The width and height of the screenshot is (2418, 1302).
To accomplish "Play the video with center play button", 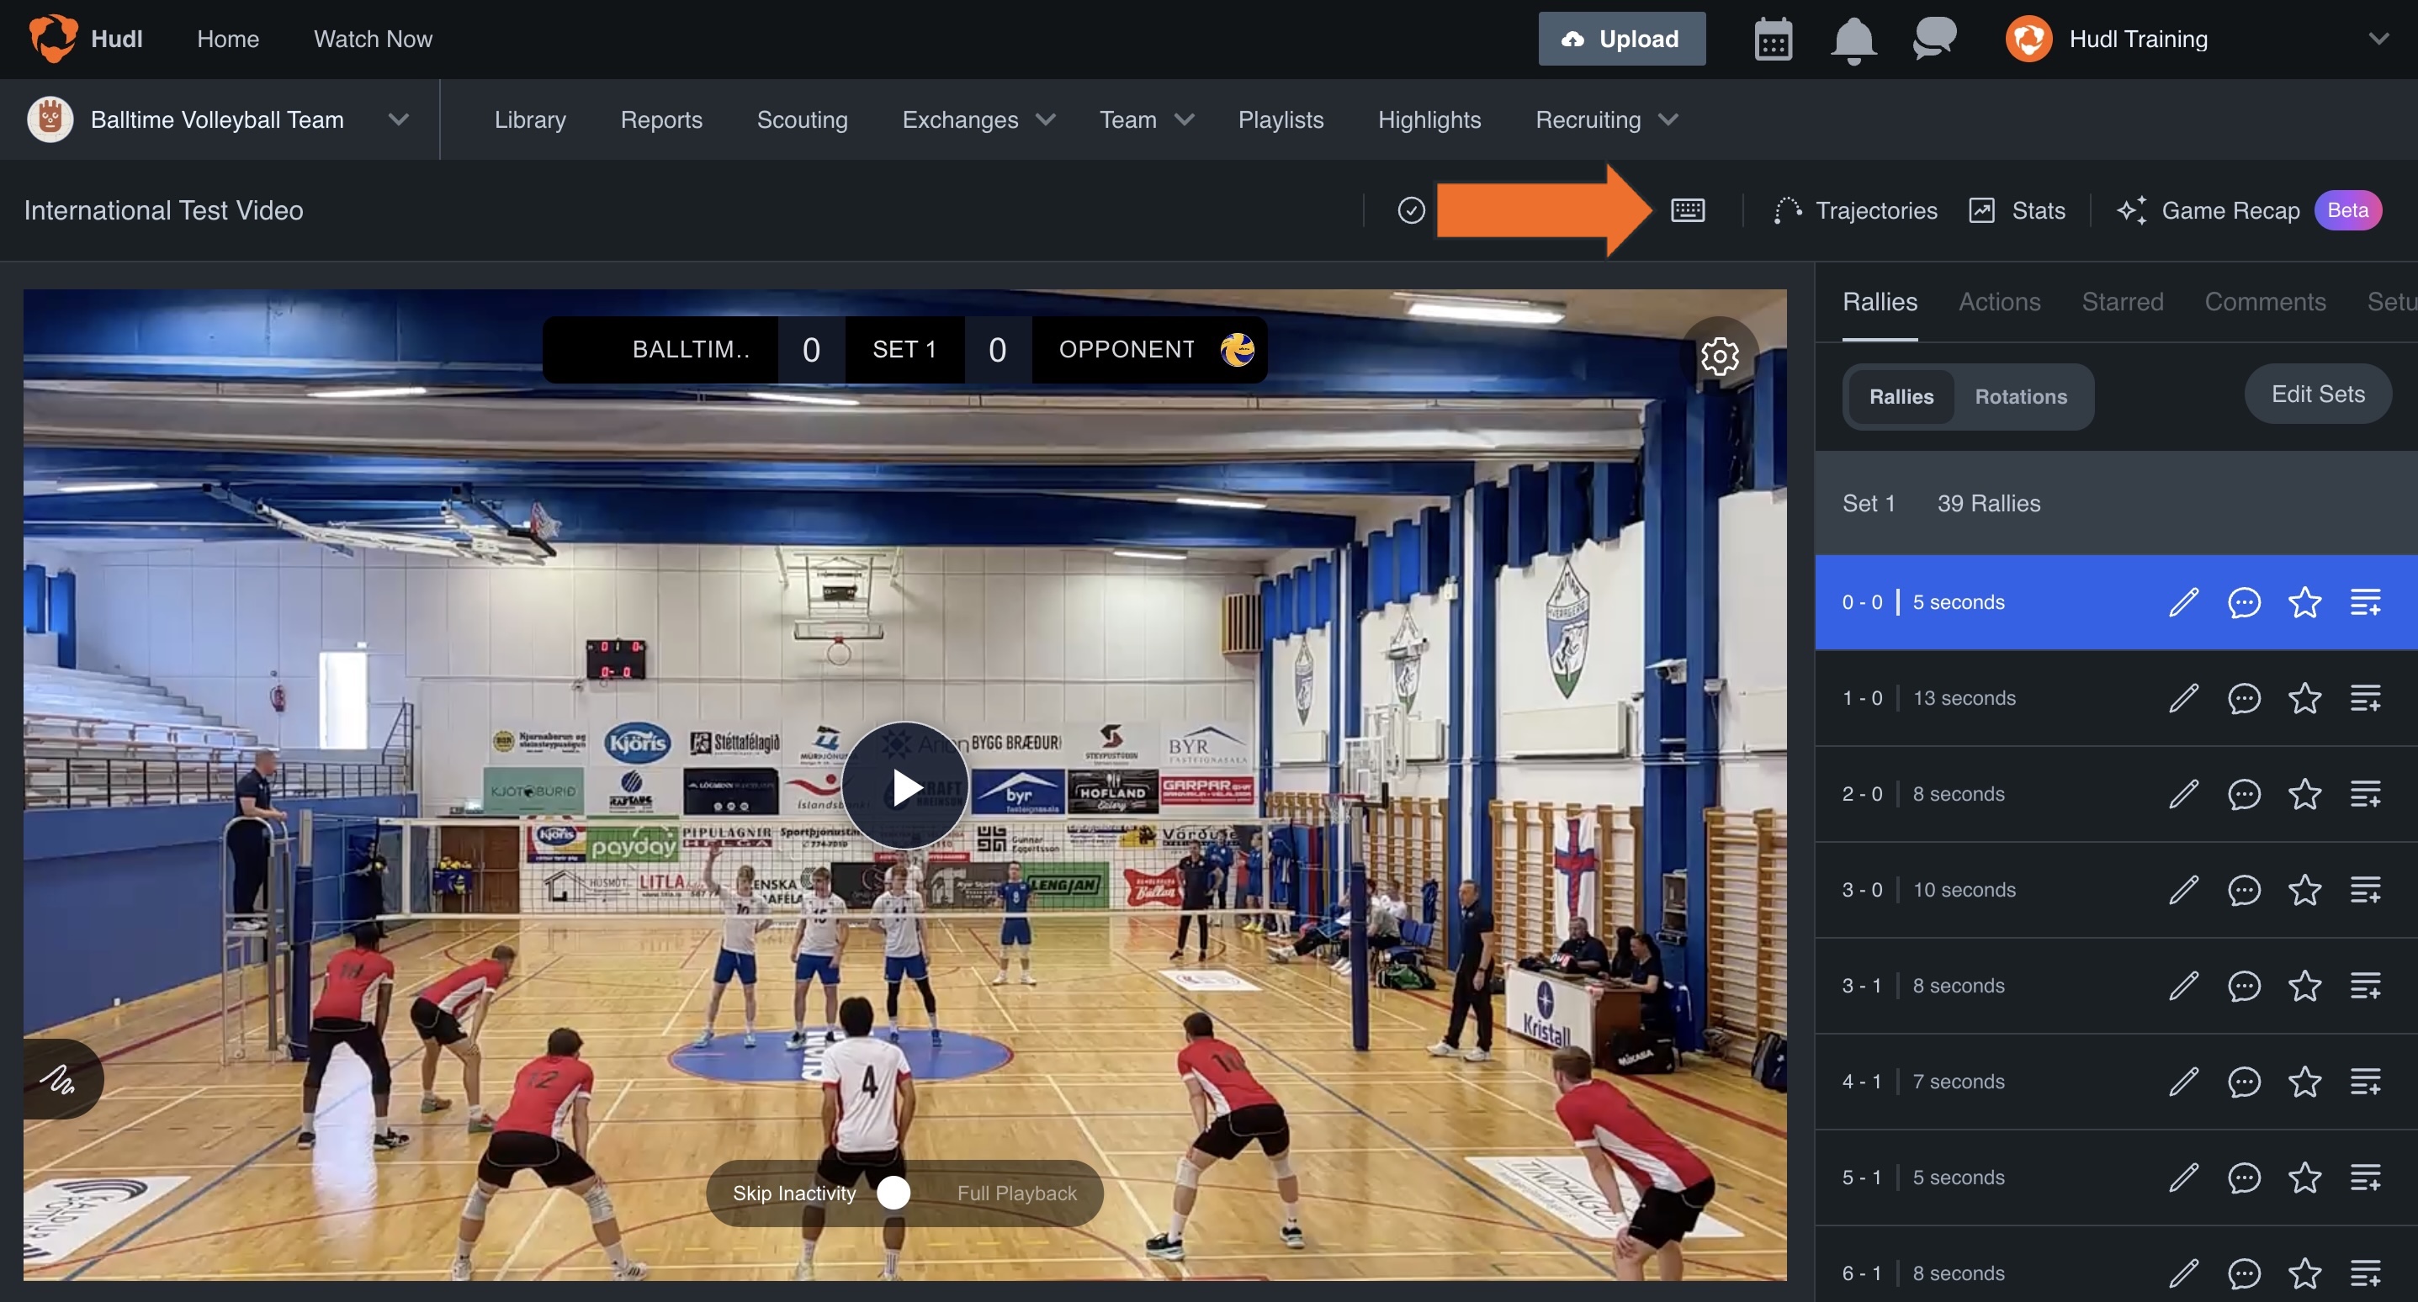I will click(x=905, y=786).
